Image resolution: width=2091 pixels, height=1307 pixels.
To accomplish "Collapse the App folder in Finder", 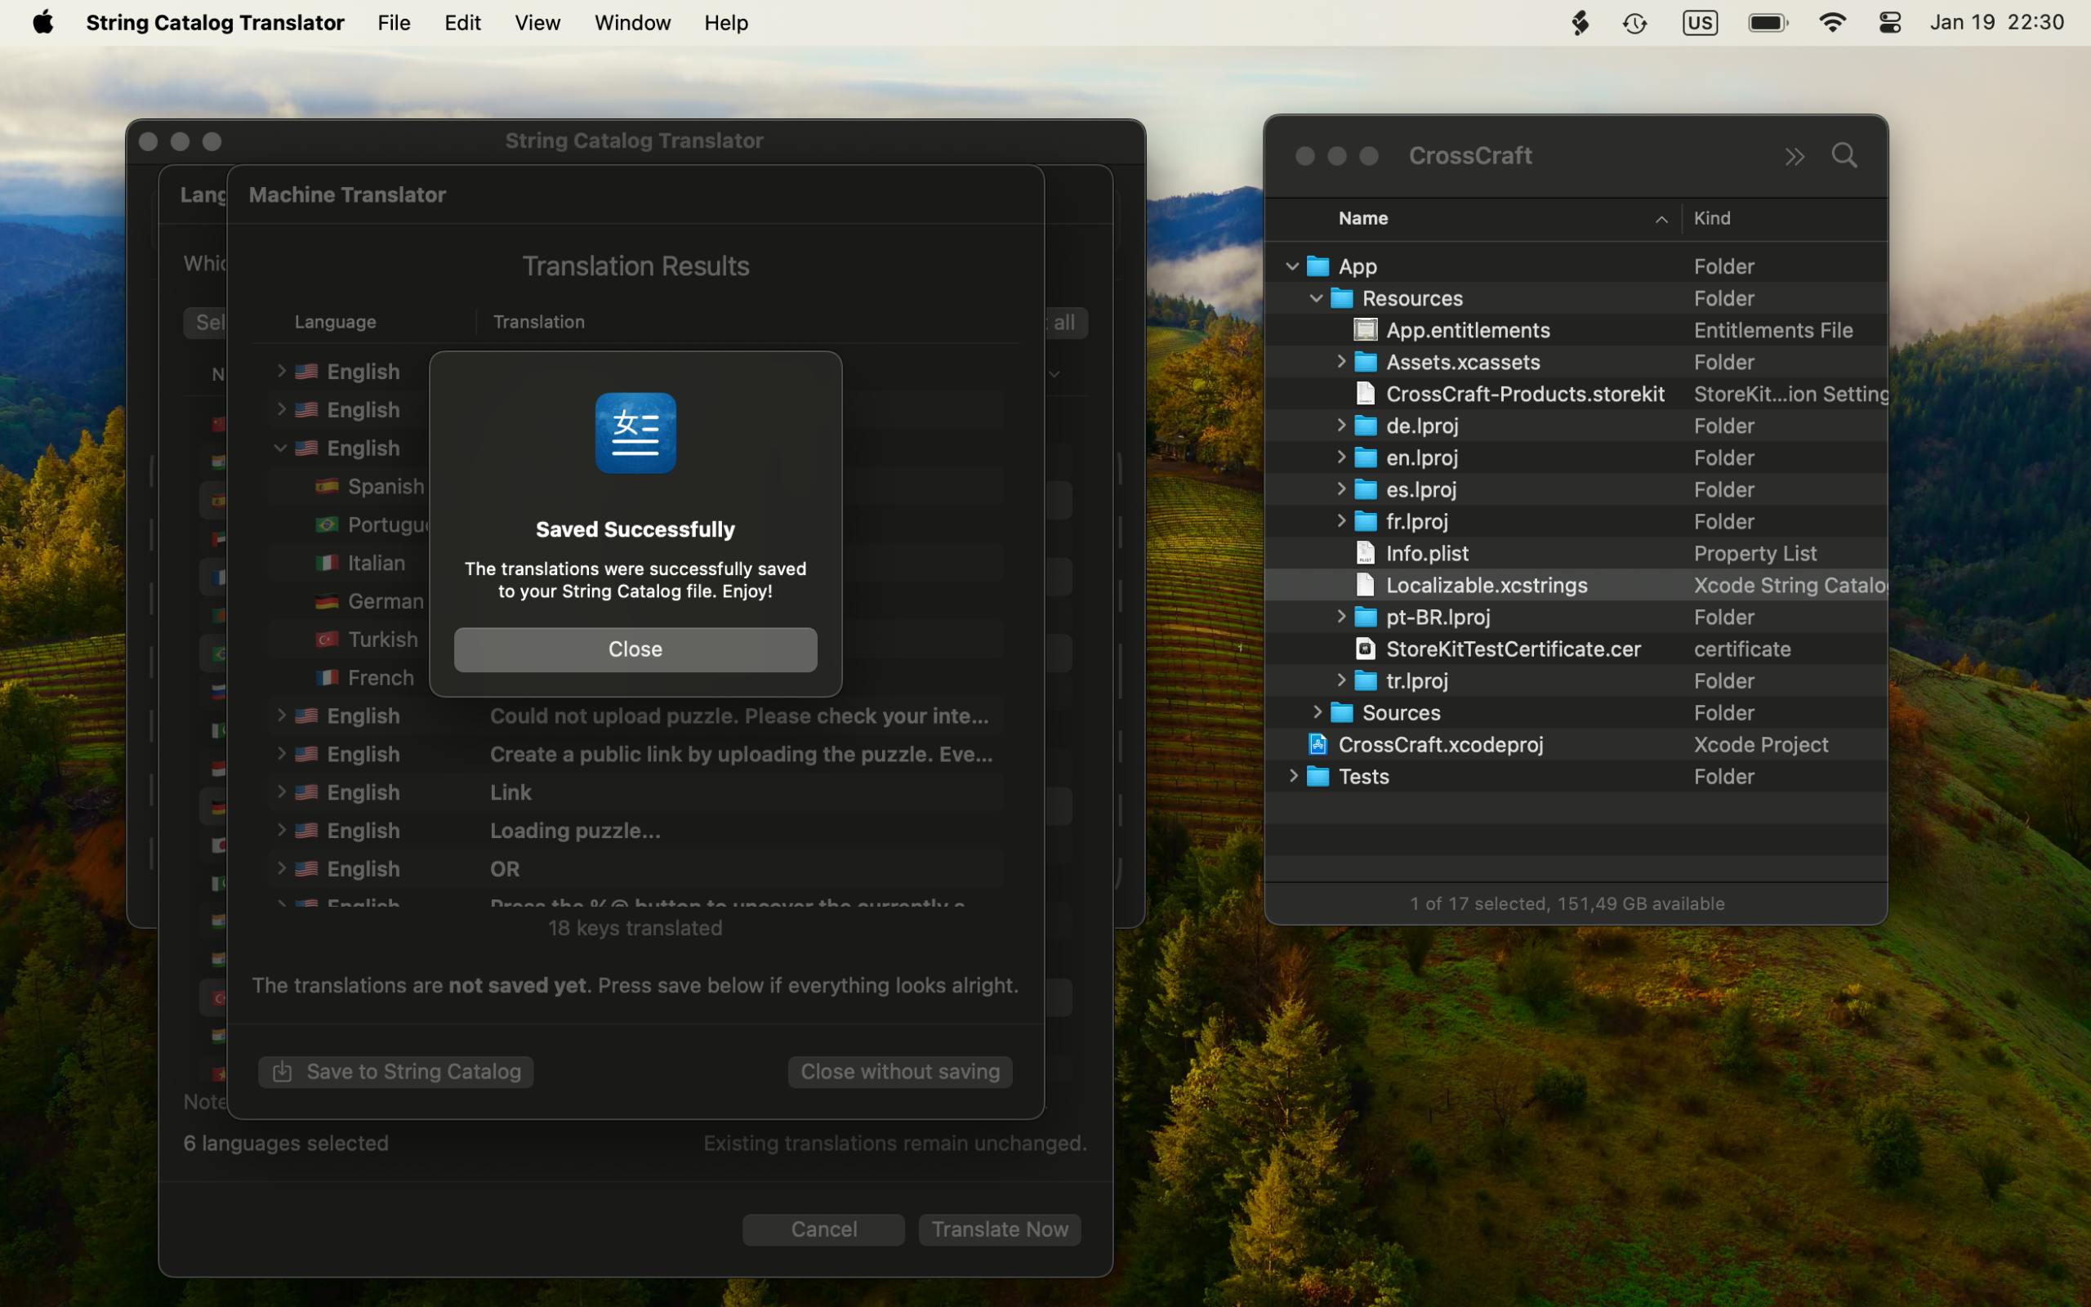I will click(1291, 266).
